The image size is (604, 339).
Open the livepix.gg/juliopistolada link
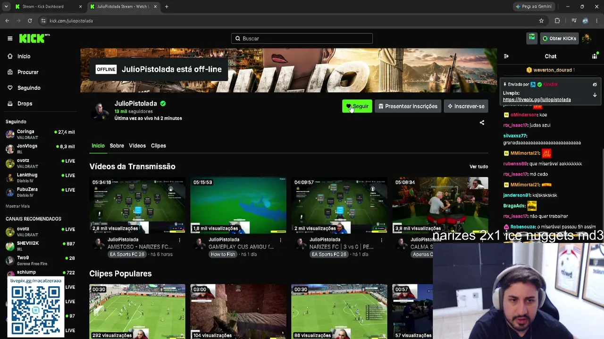[537, 100]
